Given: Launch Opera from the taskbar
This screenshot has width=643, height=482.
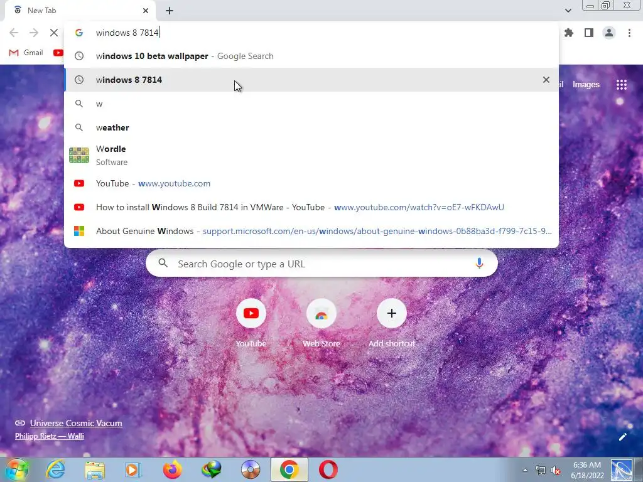Looking at the screenshot, I should tap(328, 469).
